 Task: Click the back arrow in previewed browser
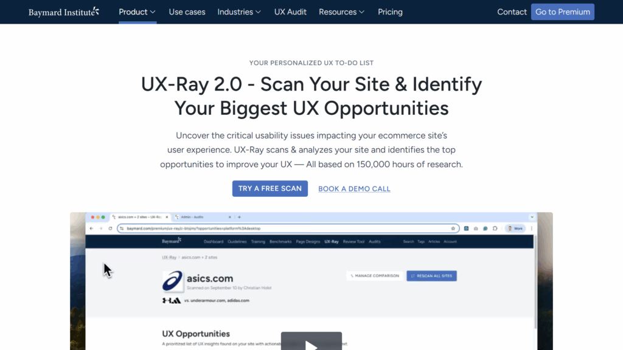(92, 228)
